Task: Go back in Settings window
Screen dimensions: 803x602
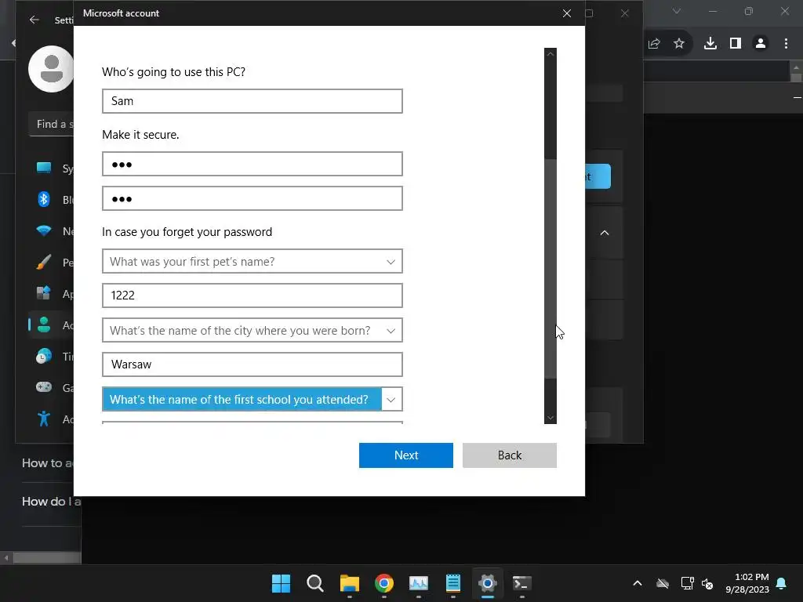Action: click(x=35, y=20)
